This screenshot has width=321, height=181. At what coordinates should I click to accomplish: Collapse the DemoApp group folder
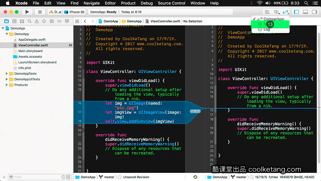pyautogui.click(x=7, y=34)
